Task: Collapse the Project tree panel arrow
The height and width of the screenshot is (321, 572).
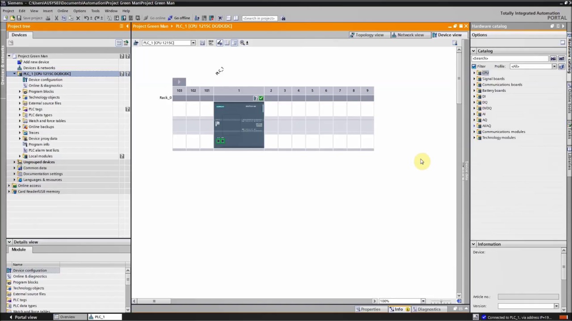Action: 127,26
